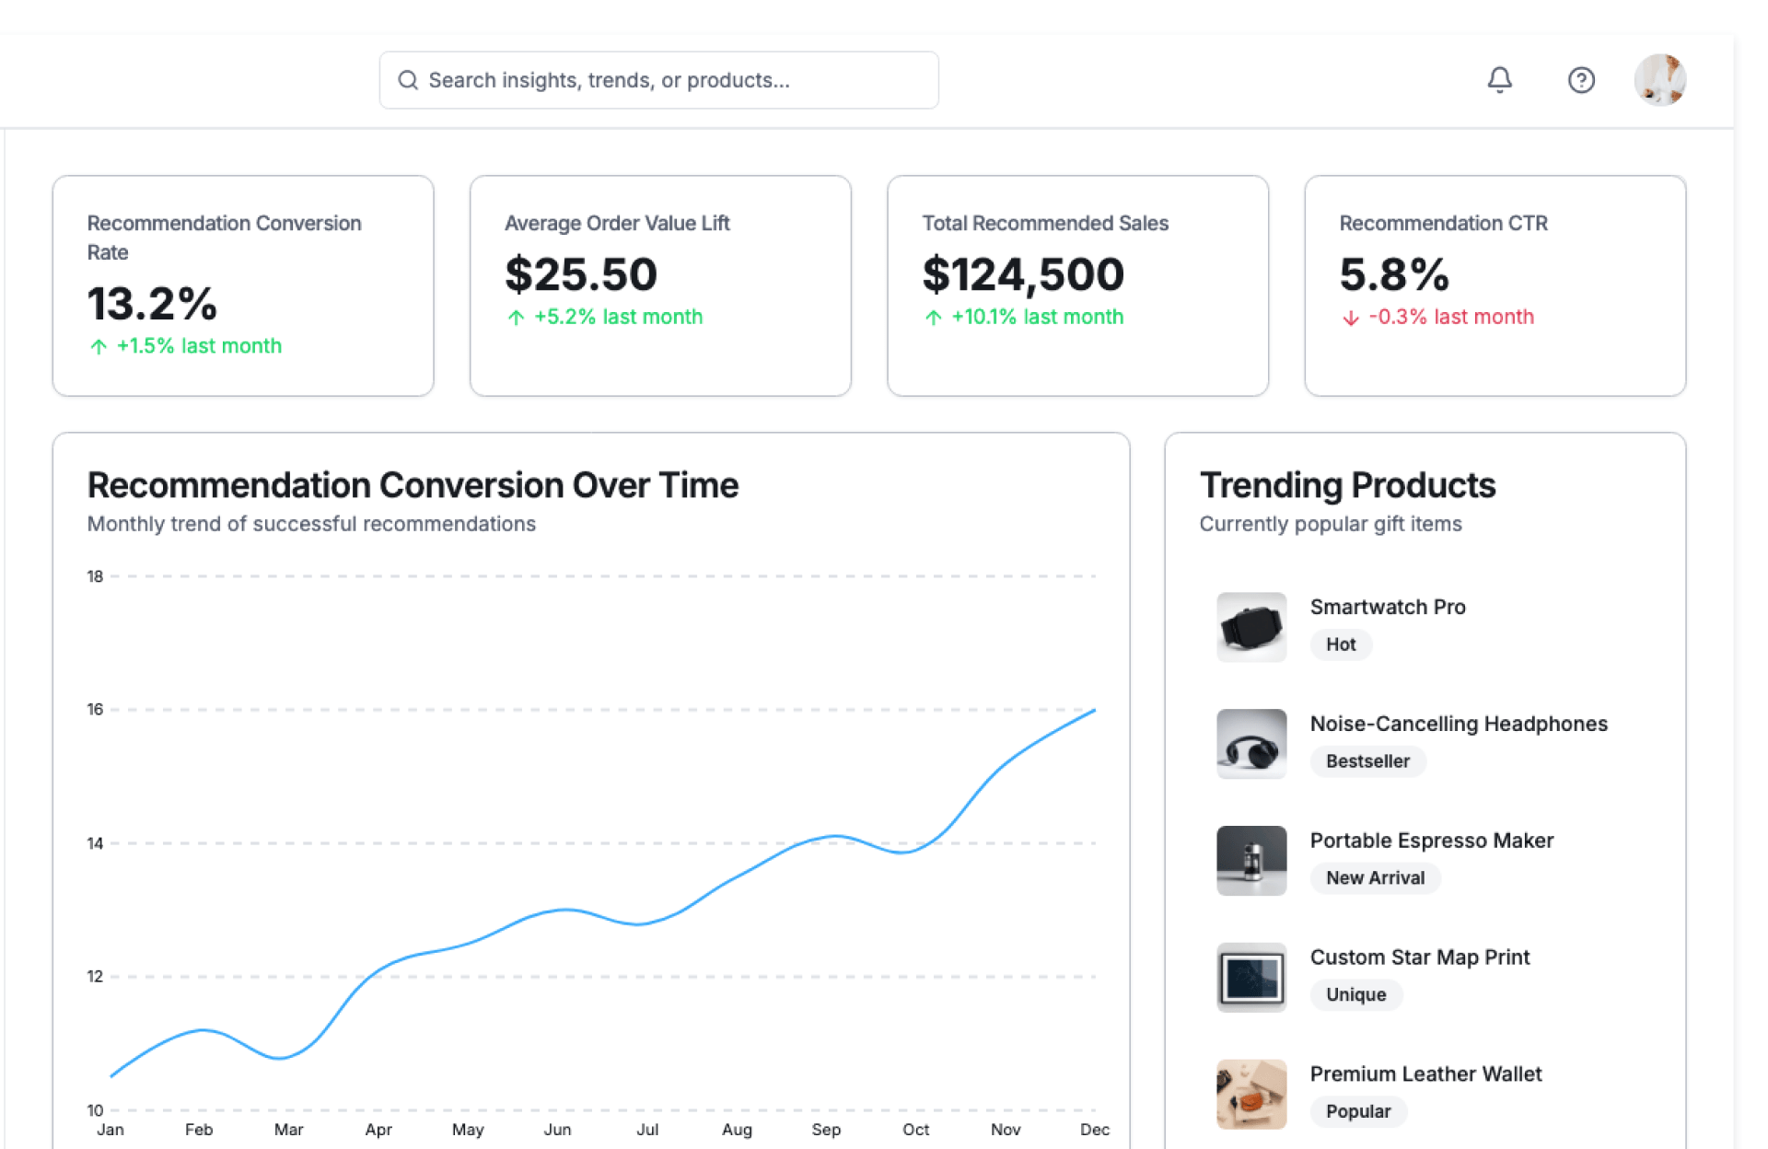Select the Portable Espresso Maker image
The height and width of the screenshot is (1149, 1768).
tap(1250, 861)
